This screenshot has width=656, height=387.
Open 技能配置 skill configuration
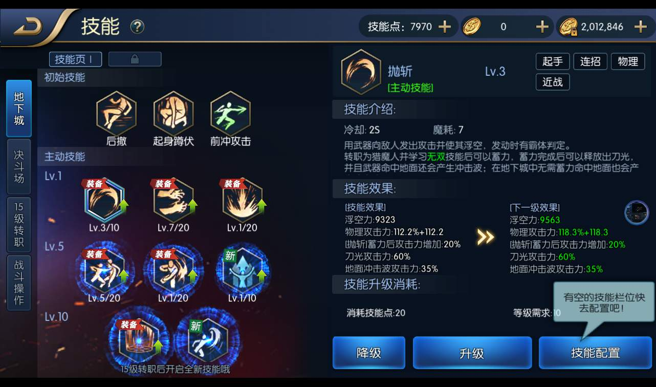click(595, 353)
